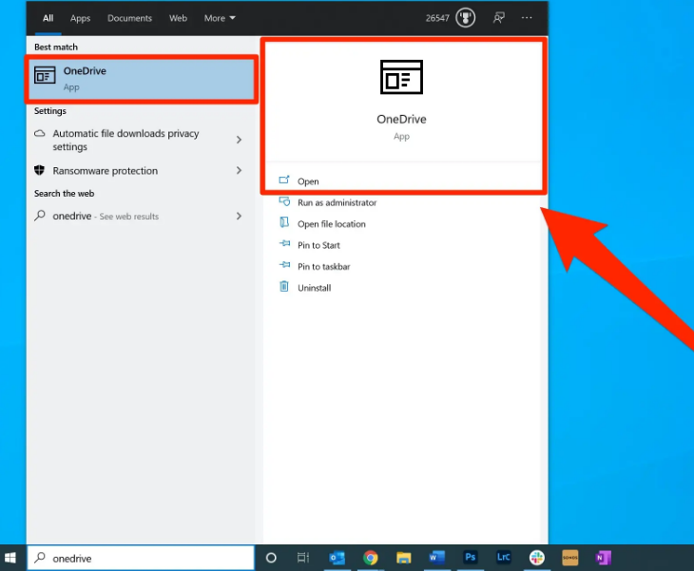
Task: Switch to the Apps search tab
Action: [80, 18]
